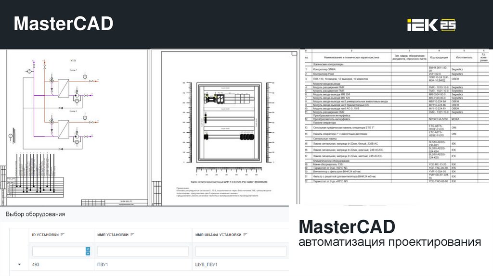Screen dimensions: 493x276
Task: Select the Преобразователь интерфейса row with NPORT code
Action: tap(397, 119)
